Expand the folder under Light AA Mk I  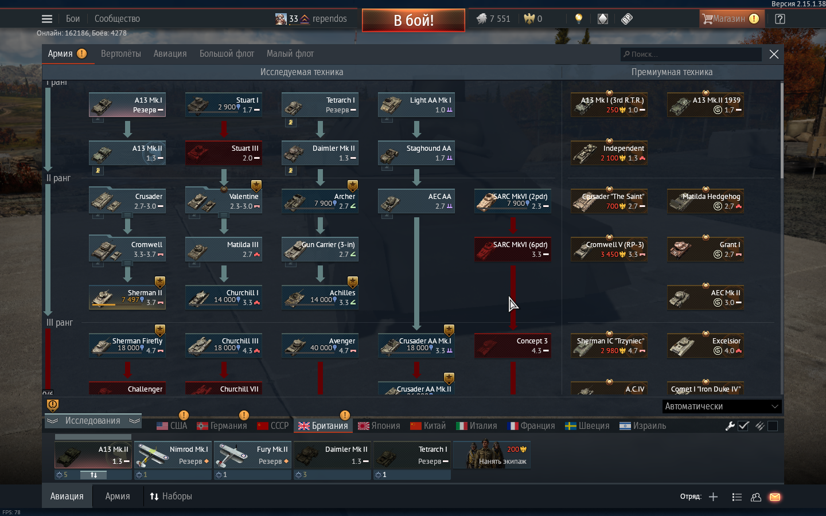click(x=387, y=120)
